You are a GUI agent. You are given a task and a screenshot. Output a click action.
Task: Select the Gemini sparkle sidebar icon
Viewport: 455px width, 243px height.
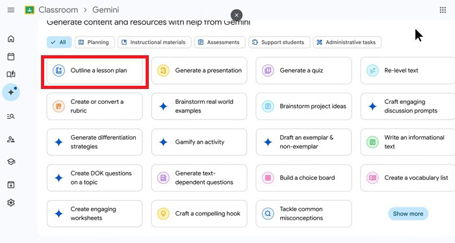pyautogui.click(x=11, y=92)
